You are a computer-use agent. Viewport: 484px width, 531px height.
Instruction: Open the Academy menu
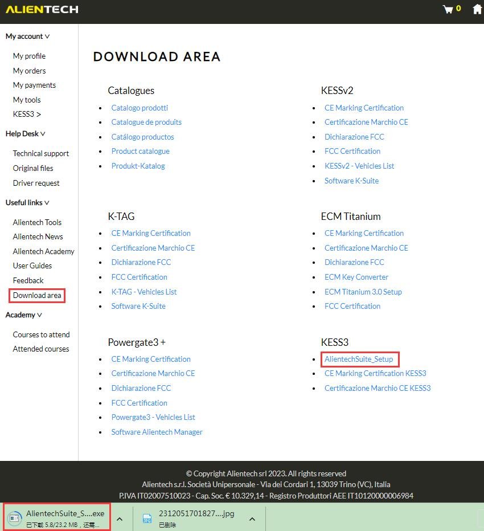(23, 314)
